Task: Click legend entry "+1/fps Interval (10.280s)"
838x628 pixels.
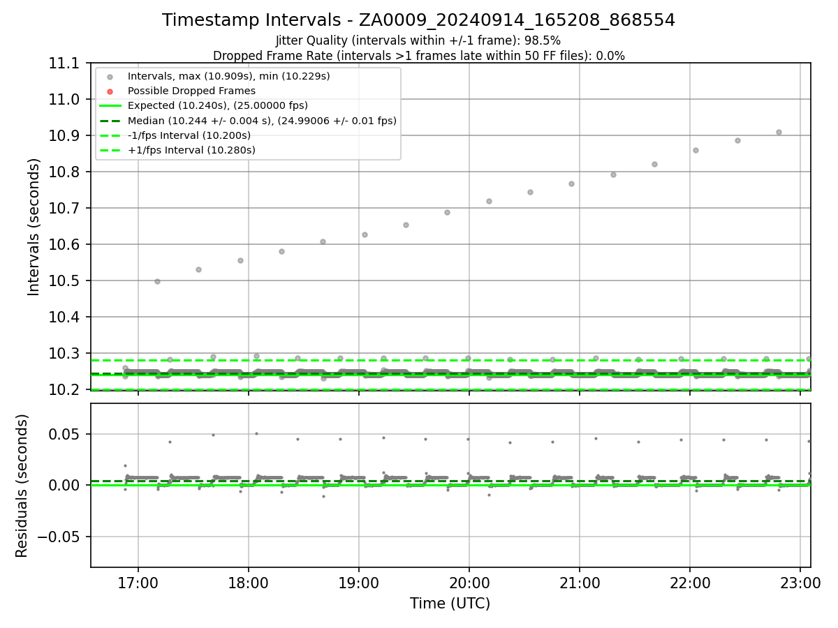Action: [191, 150]
